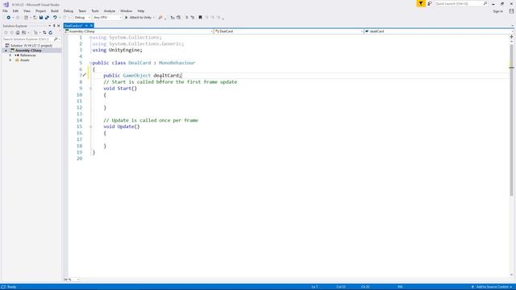Click the Sign in link
The height and width of the screenshot is (290, 516).
(498, 11)
